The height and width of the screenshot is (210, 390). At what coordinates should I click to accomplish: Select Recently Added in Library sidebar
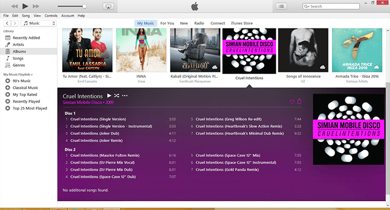click(26, 38)
